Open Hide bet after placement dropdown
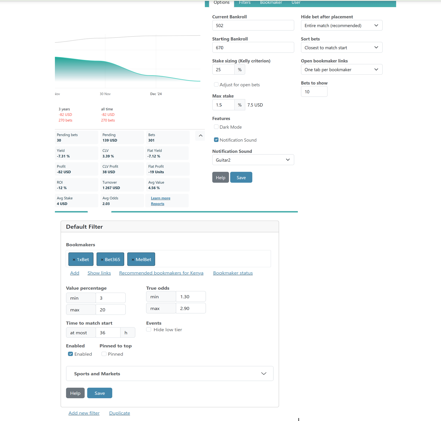 click(x=341, y=26)
